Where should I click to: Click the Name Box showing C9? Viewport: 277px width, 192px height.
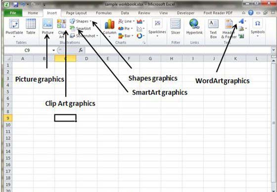pyautogui.click(x=27, y=50)
